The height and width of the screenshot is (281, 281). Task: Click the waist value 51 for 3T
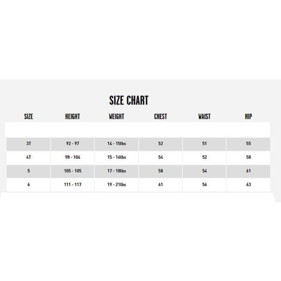pos(205,144)
